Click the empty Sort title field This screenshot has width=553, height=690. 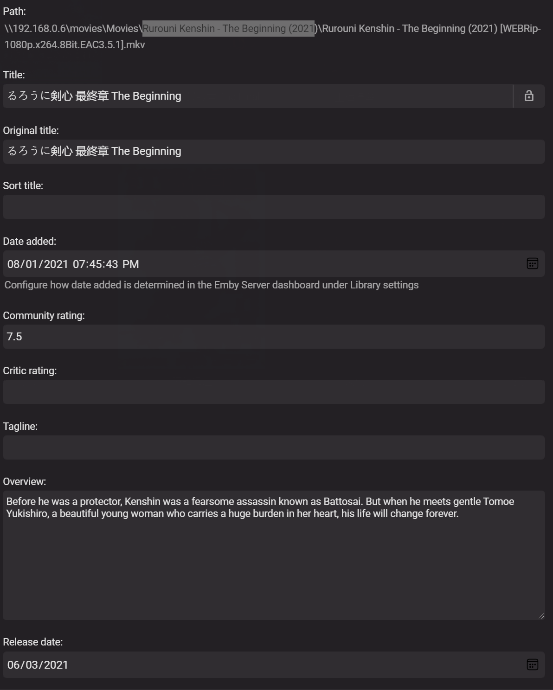[x=274, y=207]
